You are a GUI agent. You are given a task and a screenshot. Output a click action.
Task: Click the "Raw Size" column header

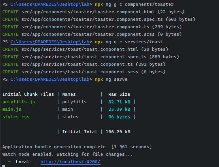(x=119, y=94)
